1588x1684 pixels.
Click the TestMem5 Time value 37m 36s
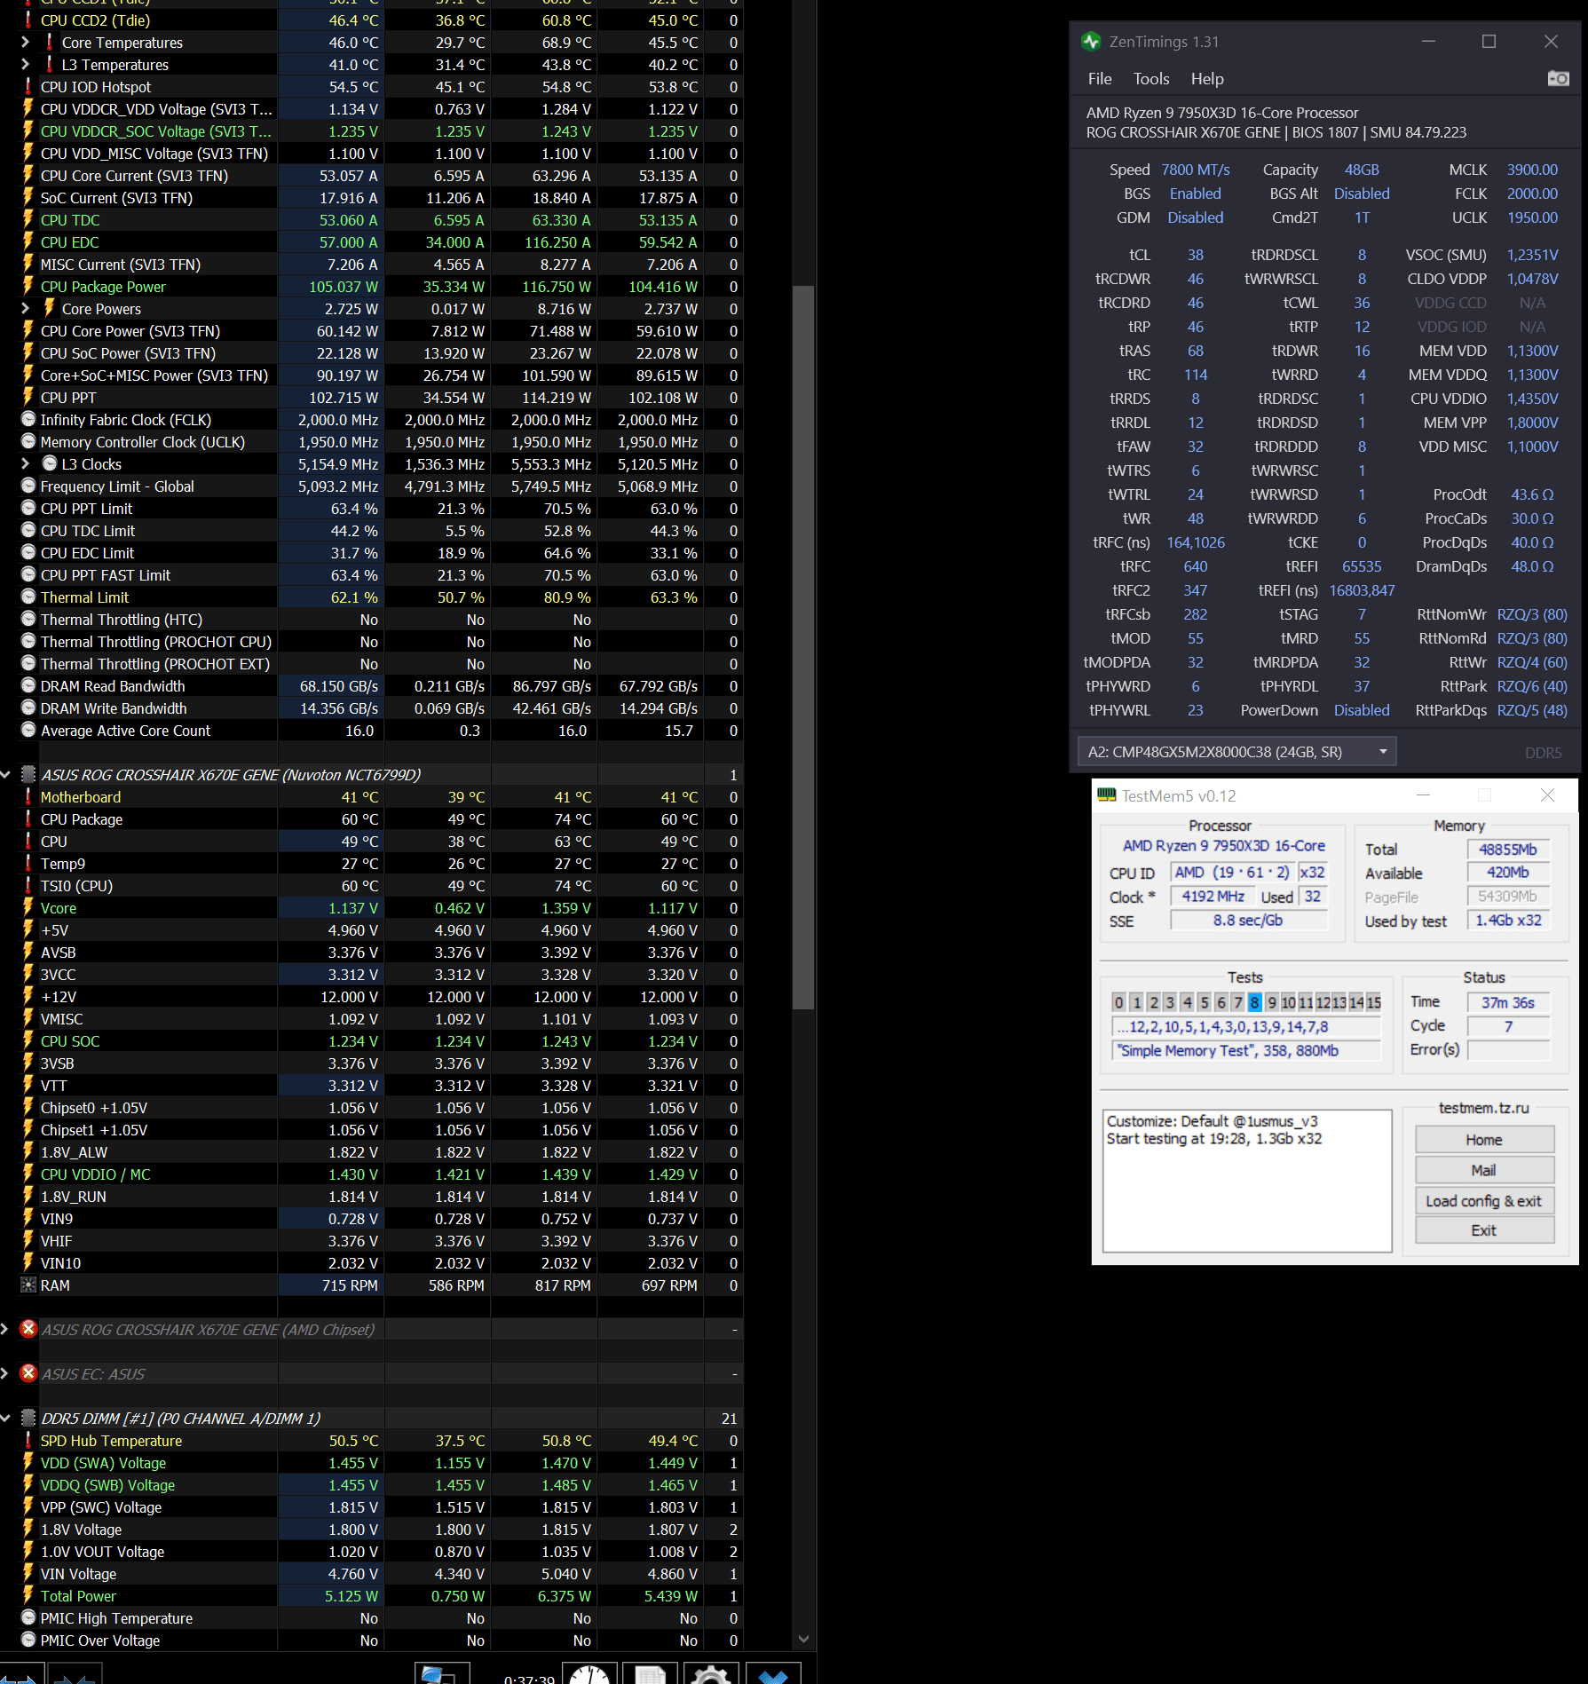1508,1002
